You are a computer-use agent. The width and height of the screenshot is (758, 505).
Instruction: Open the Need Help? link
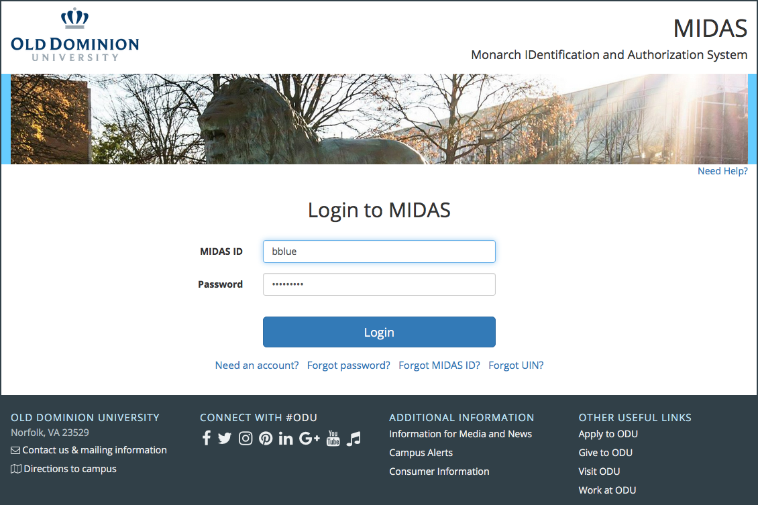click(x=722, y=171)
